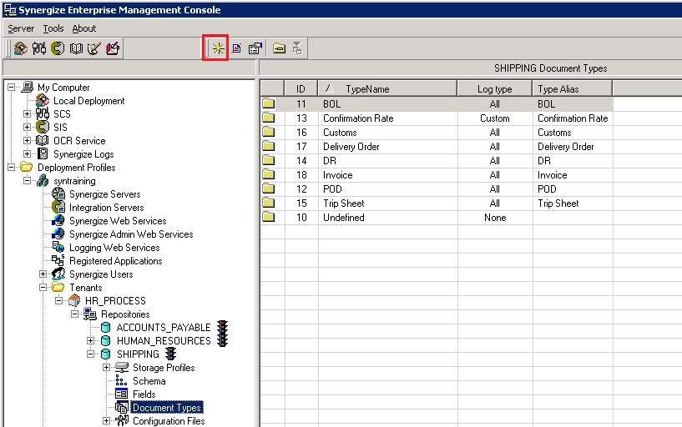Viewport: 682px width, 427px height.
Task: Click the HR_PROCESS tenant icon
Action: tap(74, 300)
